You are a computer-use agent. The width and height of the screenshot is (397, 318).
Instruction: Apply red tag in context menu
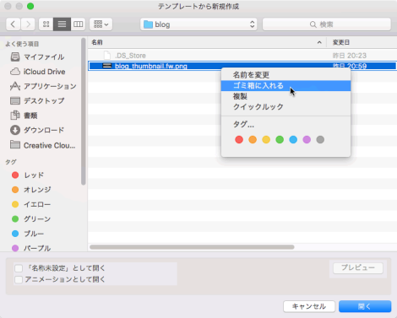pyautogui.click(x=239, y=140)
